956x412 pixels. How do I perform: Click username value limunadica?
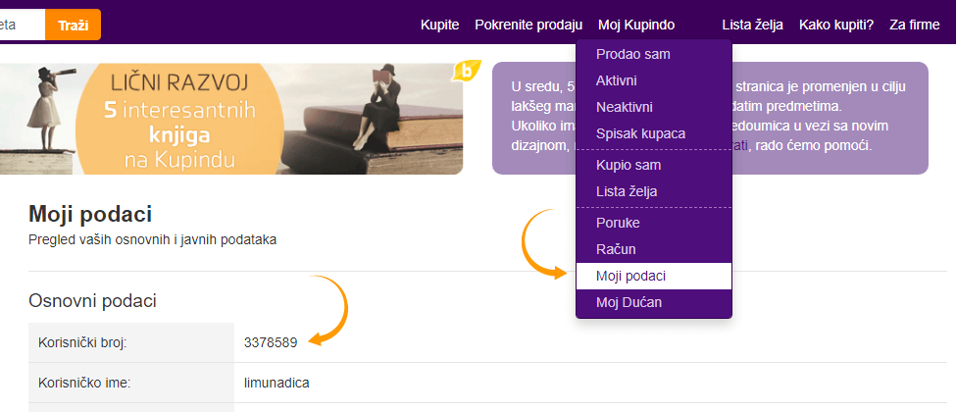tap(277, 384)
